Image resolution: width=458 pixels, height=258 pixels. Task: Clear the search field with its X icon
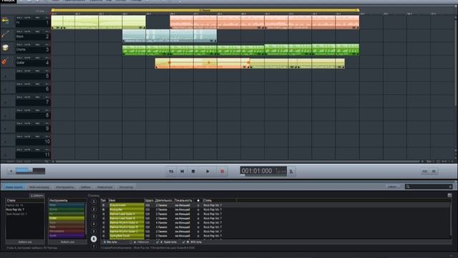pos(450,186)
